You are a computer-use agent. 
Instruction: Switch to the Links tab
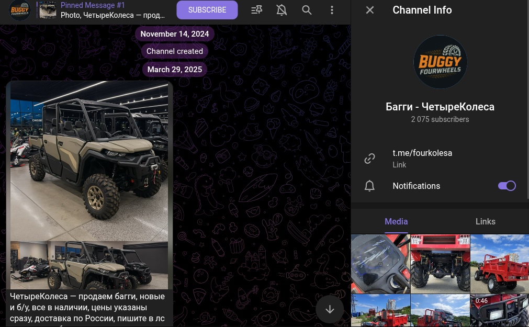[x=485, y=221]
